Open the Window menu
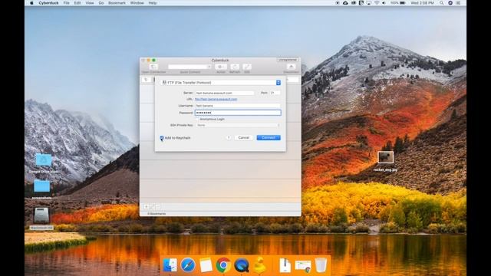The image size is (491, 276). [137, 3]
